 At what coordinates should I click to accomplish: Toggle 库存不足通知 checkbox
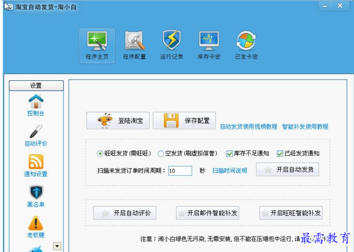click(x=229, y=153)
